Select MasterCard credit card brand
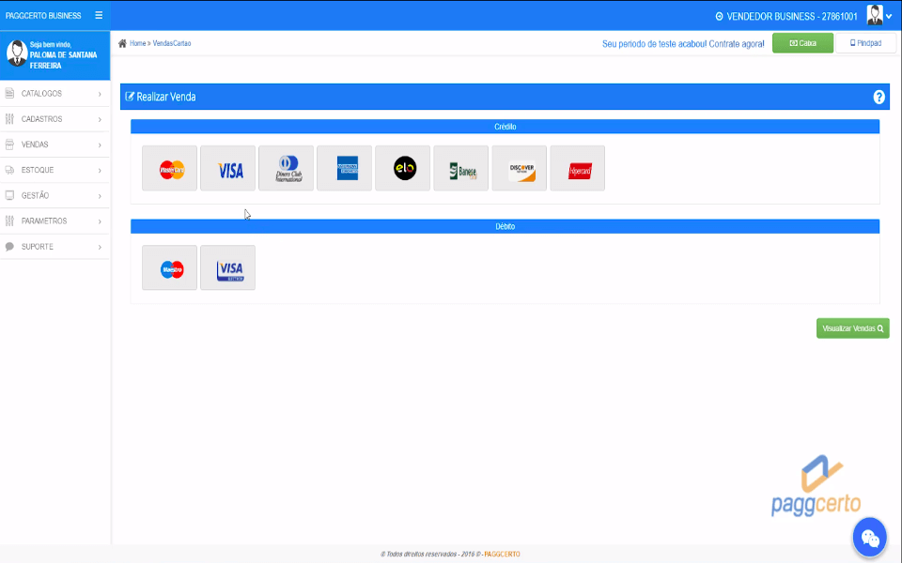 pos(170,168)
